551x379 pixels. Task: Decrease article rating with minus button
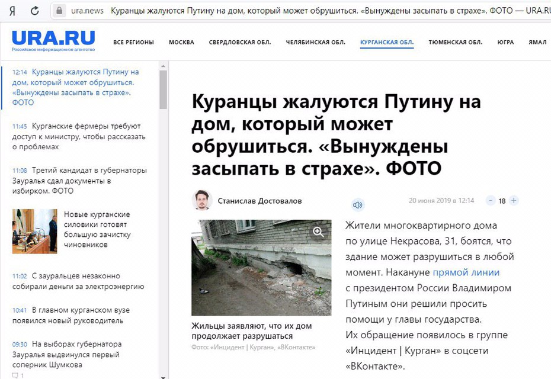490,201
